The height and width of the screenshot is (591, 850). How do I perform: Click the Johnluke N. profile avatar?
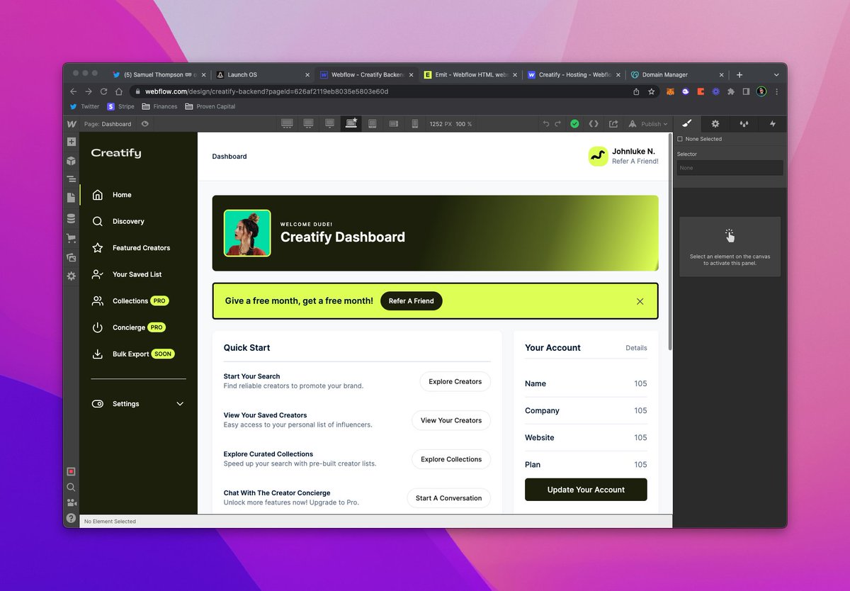tap(599, 157)
